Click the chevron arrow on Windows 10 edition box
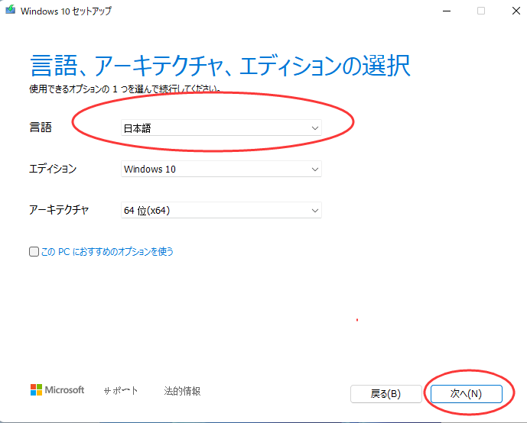This screenshot has height=423, width=527. (314, 170)
